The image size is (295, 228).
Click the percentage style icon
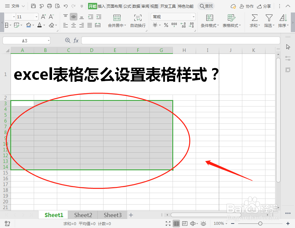click(166, 25)
